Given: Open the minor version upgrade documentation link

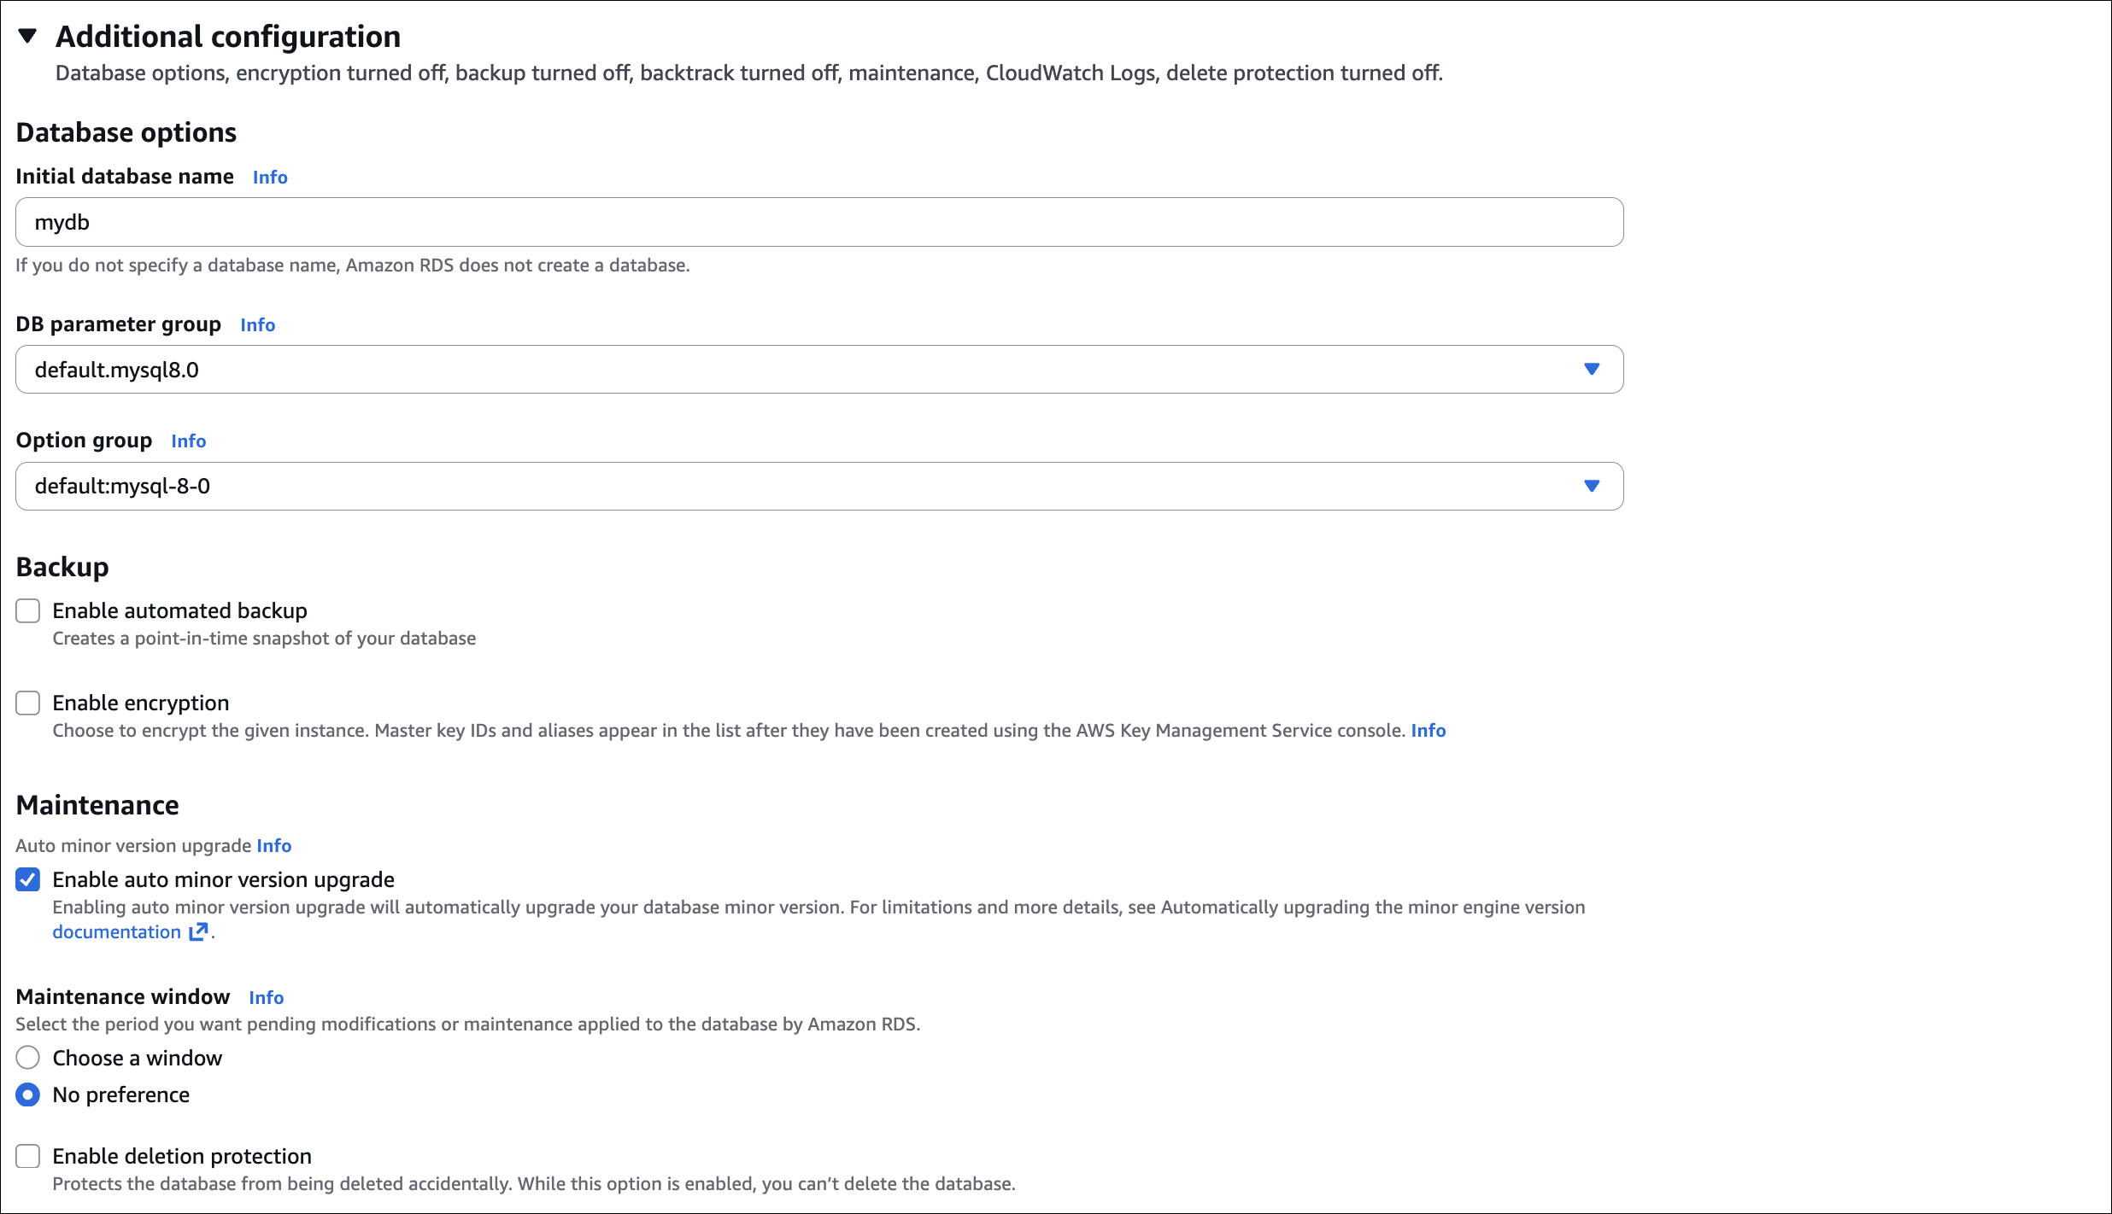Looking at the screenshot, I should pos(117,931).
